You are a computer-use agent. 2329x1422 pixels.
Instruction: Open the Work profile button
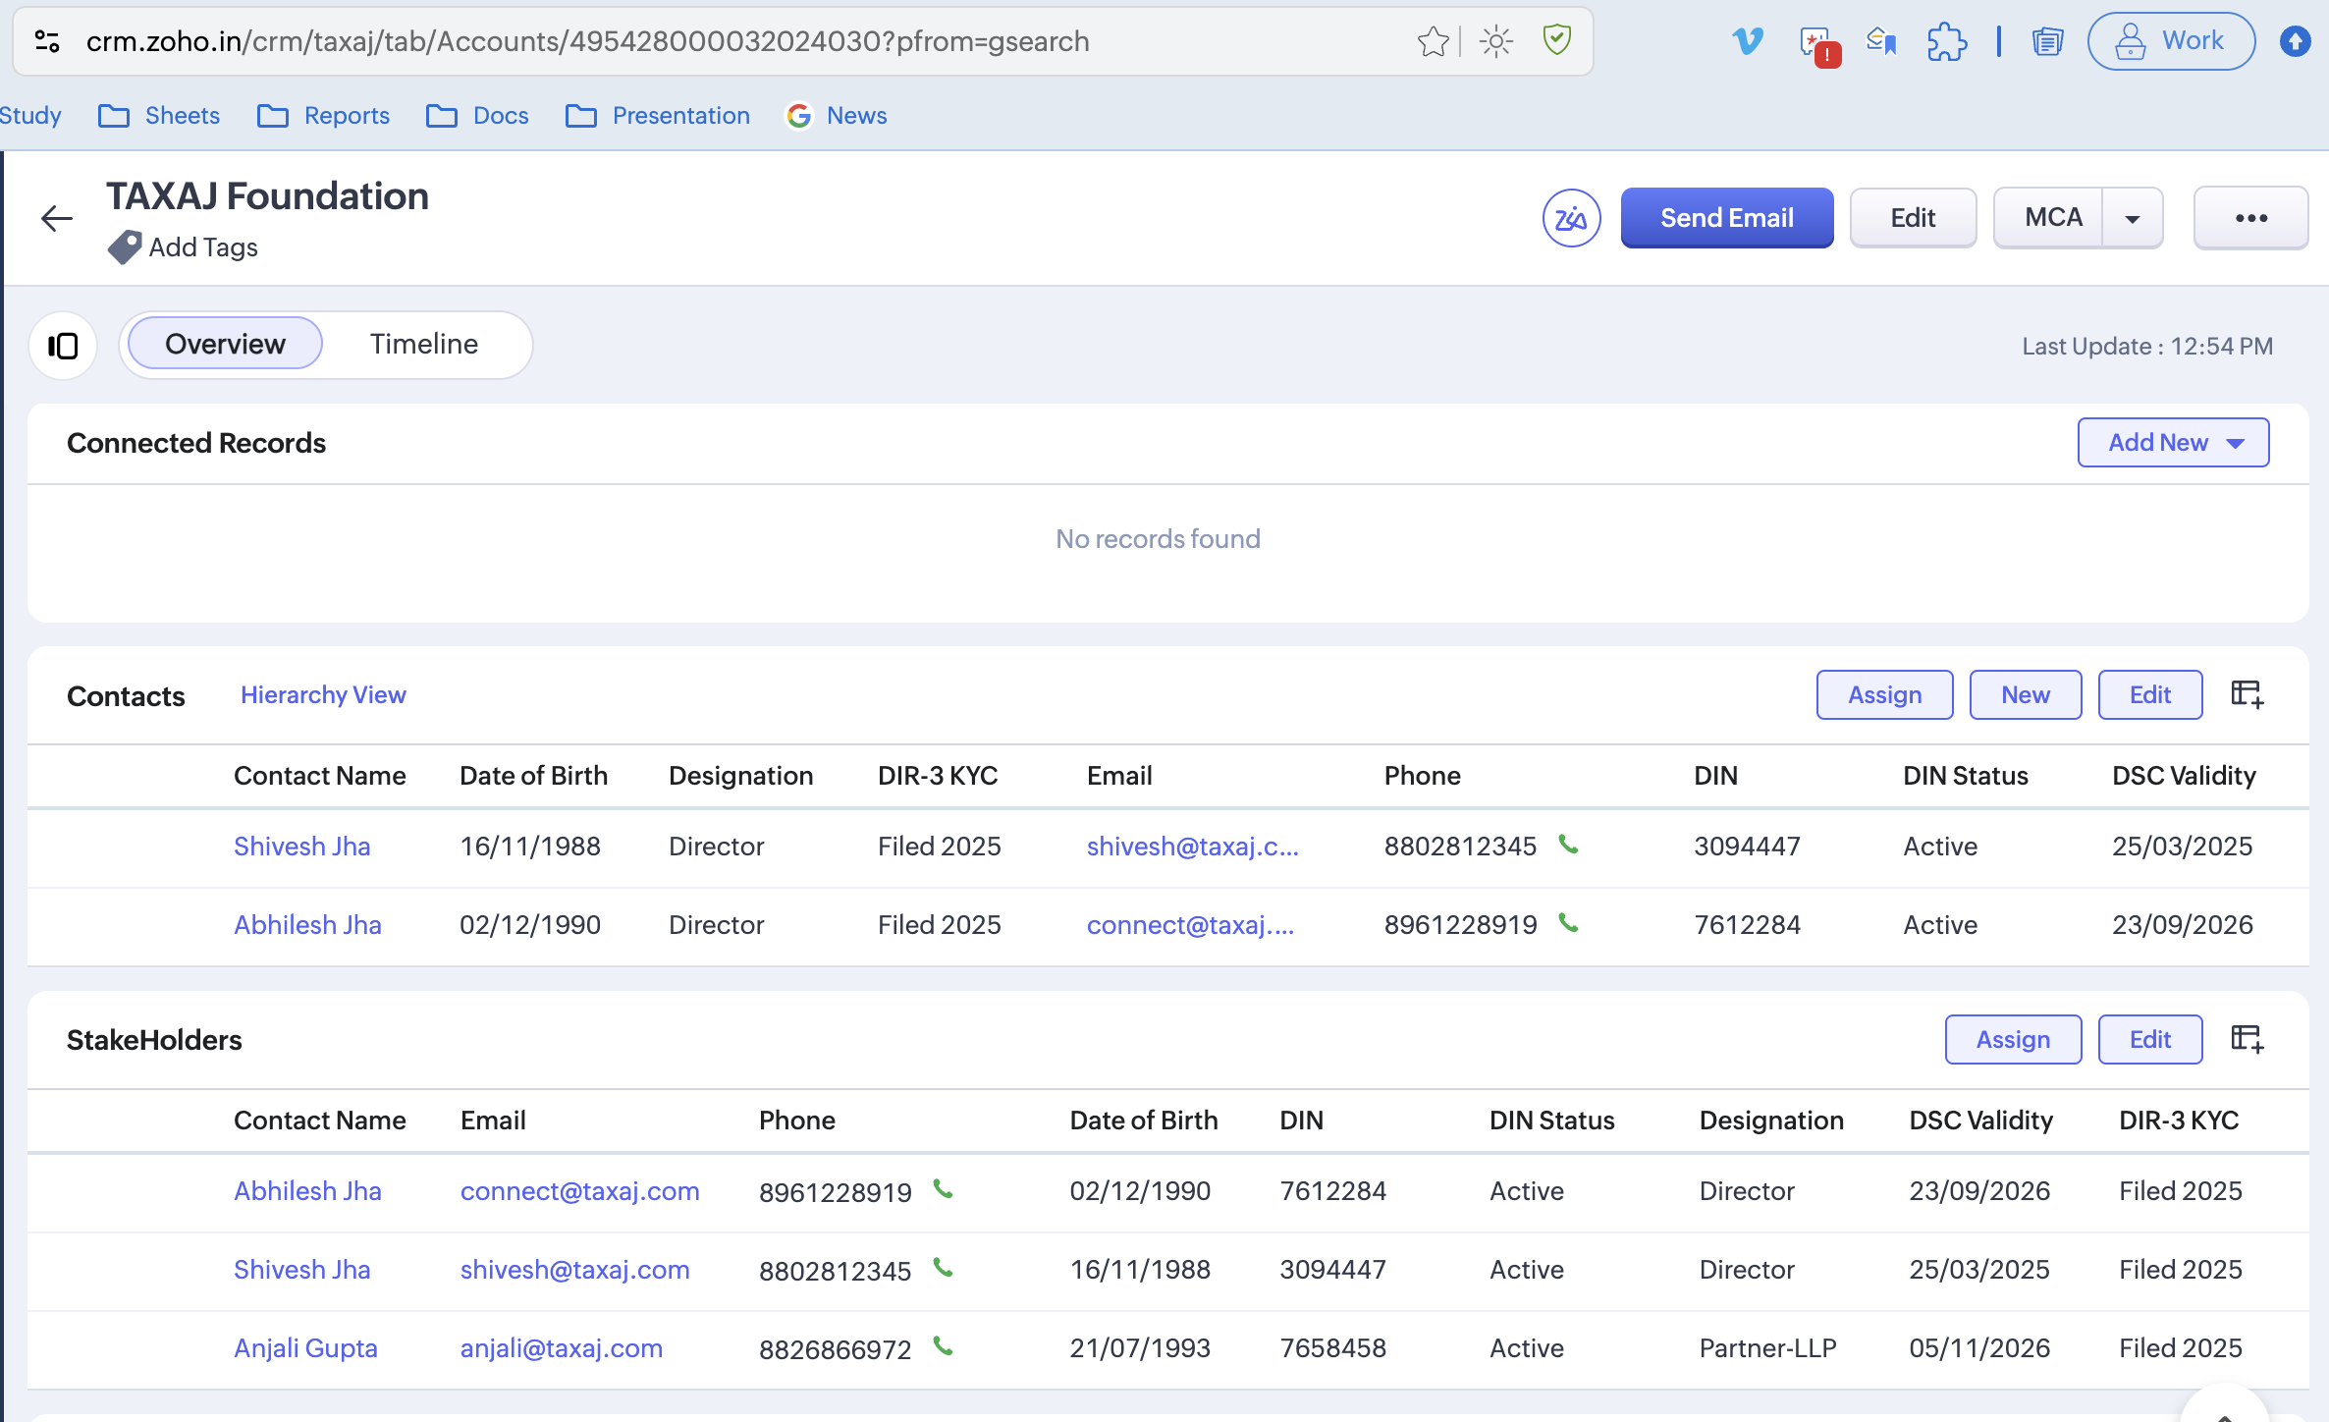tap(2171, 41)
